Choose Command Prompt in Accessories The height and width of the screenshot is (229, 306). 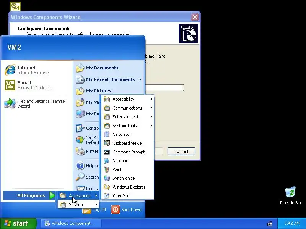pyautogui.click(x=128, y=152)
